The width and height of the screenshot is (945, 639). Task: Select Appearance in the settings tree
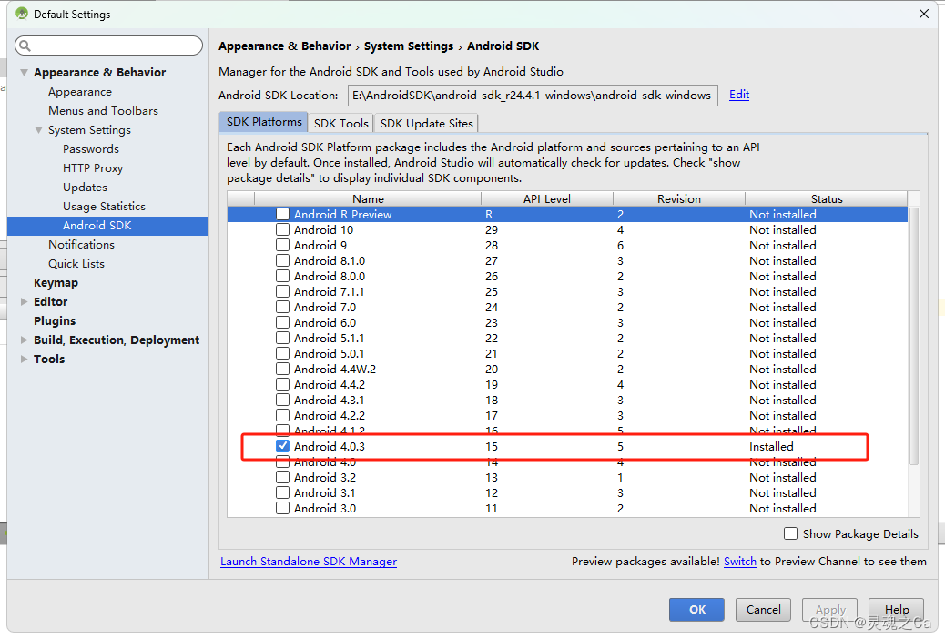point(80,92)
